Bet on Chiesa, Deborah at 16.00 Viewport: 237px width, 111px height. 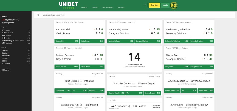[x=67, y=67]
